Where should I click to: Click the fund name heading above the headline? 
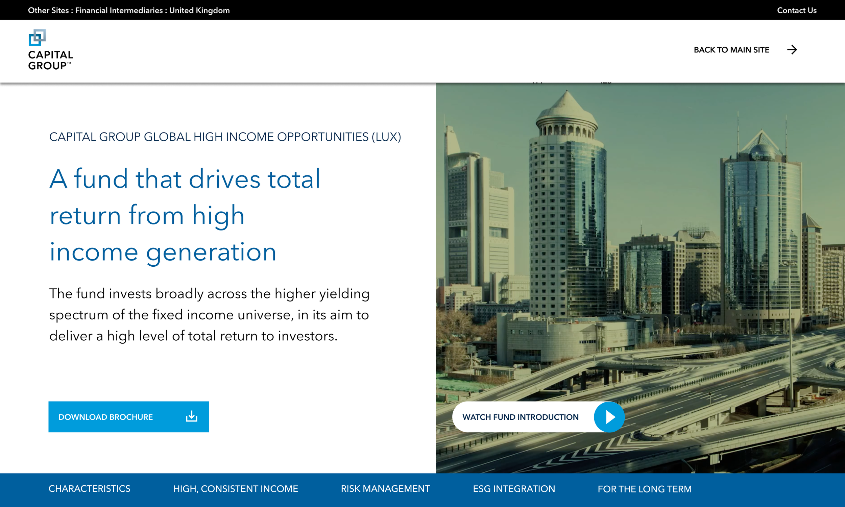click(225, 136)
